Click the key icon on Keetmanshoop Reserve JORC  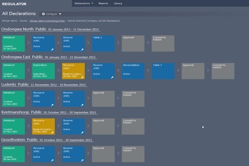coord(82,133)
